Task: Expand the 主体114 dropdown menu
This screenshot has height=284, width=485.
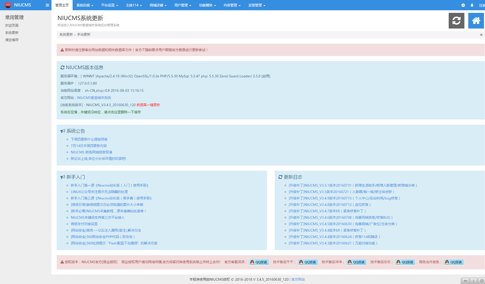Action: 134,5
